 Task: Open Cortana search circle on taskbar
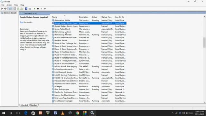[11, 113]
